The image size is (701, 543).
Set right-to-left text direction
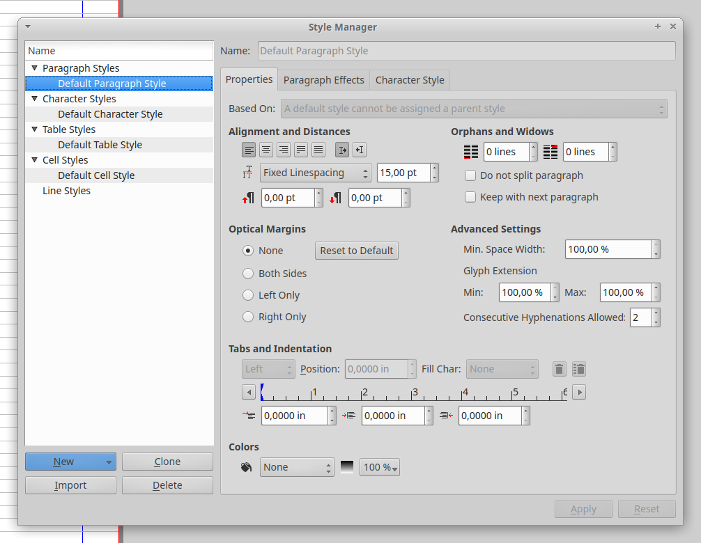[x=360, y=150]
